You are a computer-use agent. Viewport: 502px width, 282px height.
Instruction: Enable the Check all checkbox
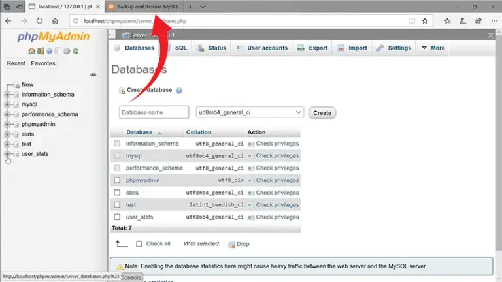(139, 243)
